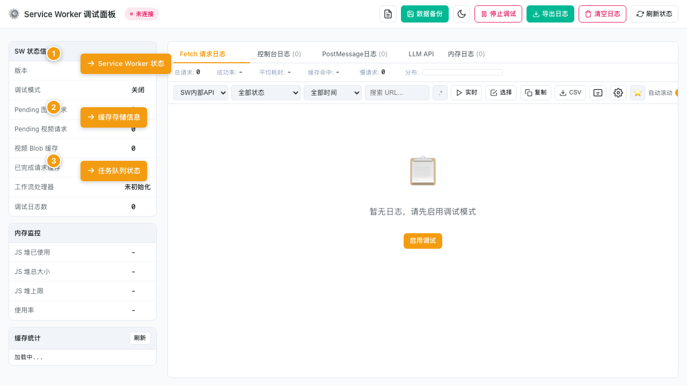Click the settings gear icon in the toolbar
Viewport: 687px width, 386px height.
(x=618, y=92)
